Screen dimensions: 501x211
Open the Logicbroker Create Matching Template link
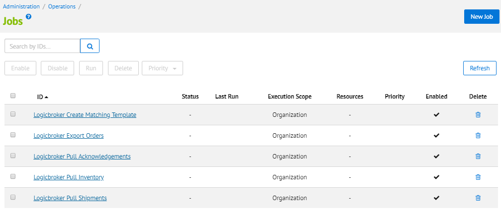(85, 115)
